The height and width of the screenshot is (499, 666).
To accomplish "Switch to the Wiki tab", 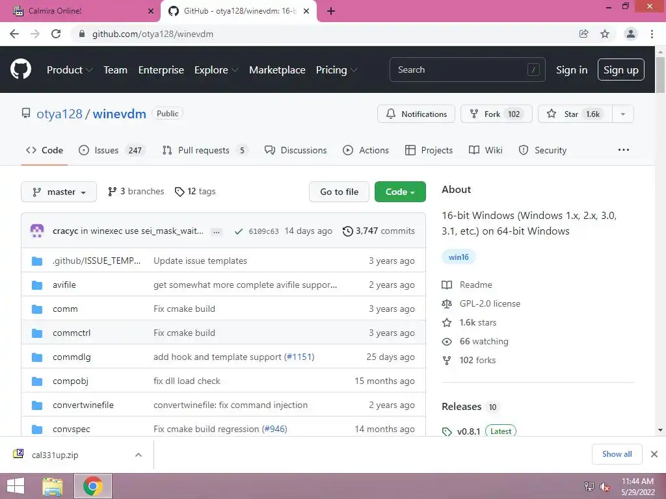I will tap(485, 150).
